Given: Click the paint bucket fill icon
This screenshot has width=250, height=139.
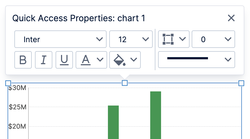Looking at the screenshot, I should pos(119,60).
